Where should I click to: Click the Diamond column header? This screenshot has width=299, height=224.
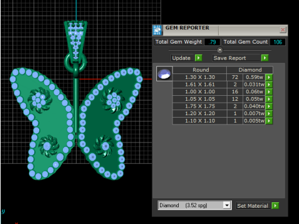[250, 70]
